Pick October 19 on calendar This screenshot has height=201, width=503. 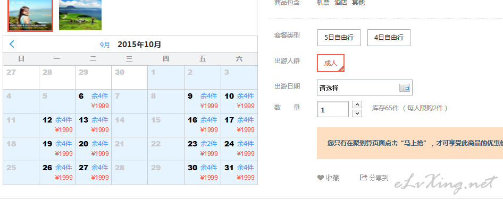57,149
